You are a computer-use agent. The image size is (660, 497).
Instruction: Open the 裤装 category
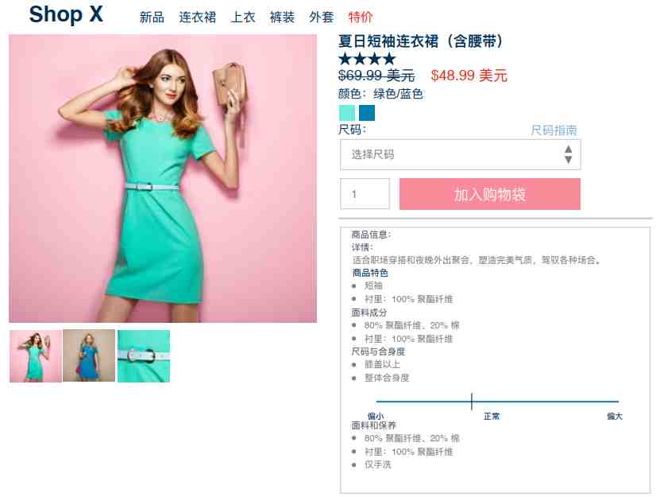282,17
